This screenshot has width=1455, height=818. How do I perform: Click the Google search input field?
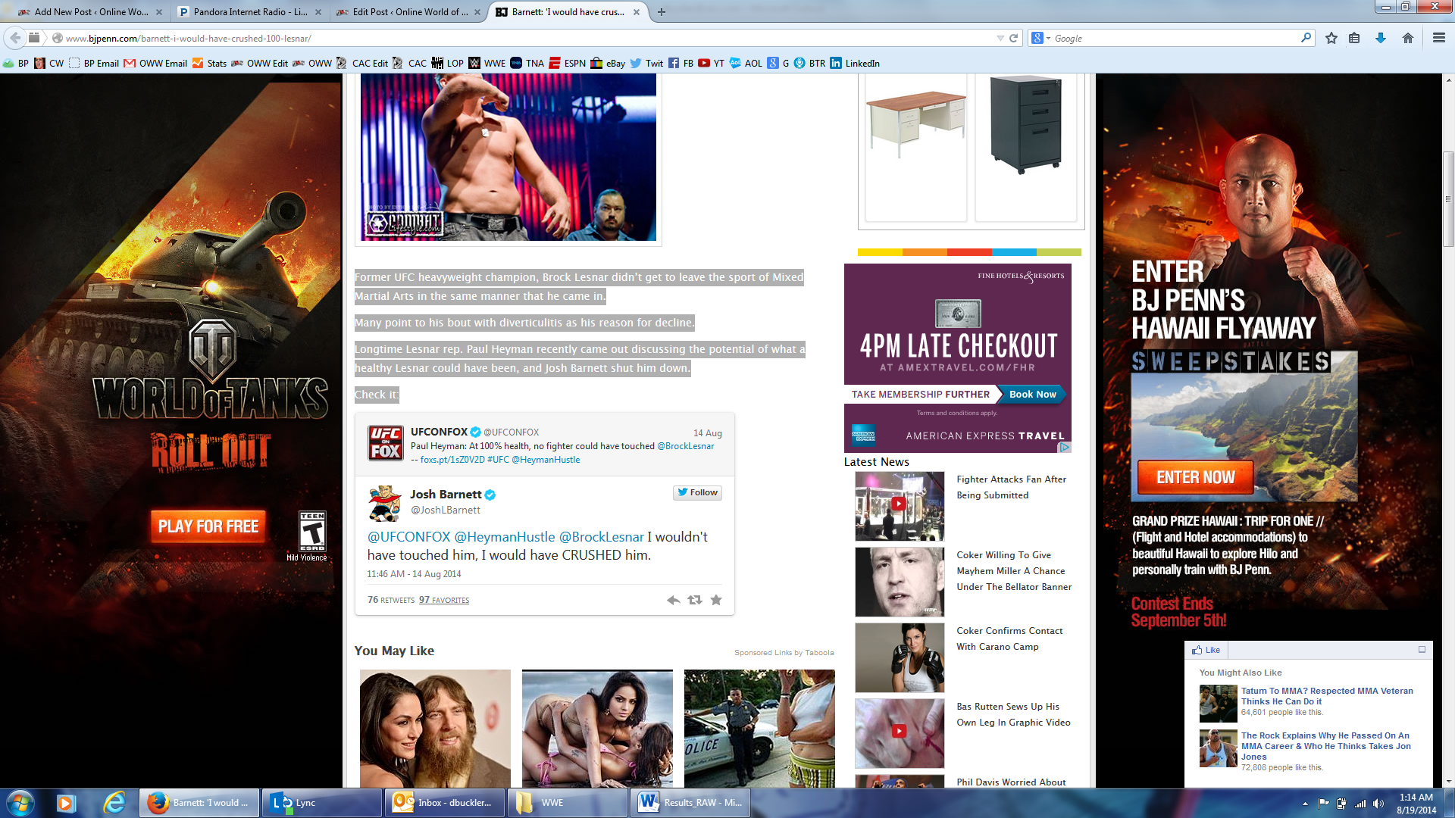point(1175,38)
